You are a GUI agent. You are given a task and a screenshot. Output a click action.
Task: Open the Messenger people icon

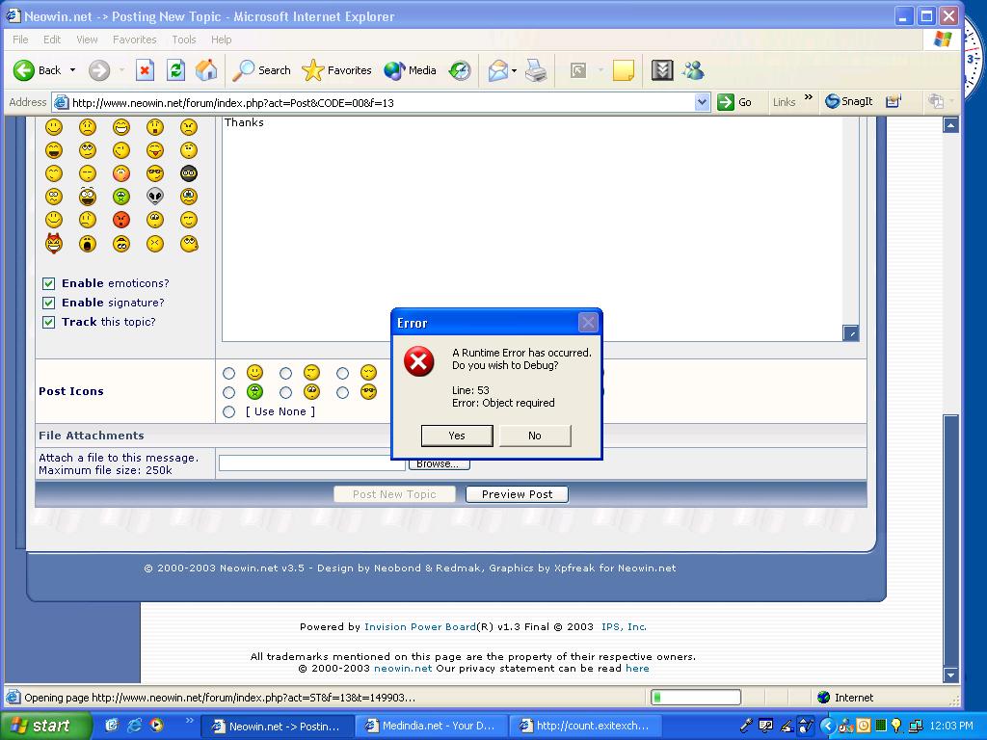click(693, 70)
